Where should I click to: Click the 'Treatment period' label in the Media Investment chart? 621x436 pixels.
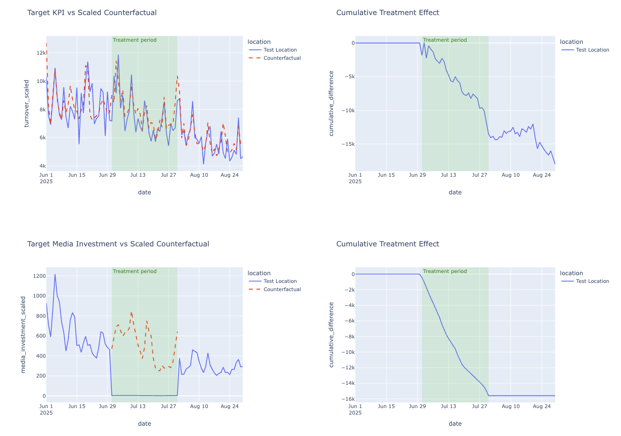134,271
